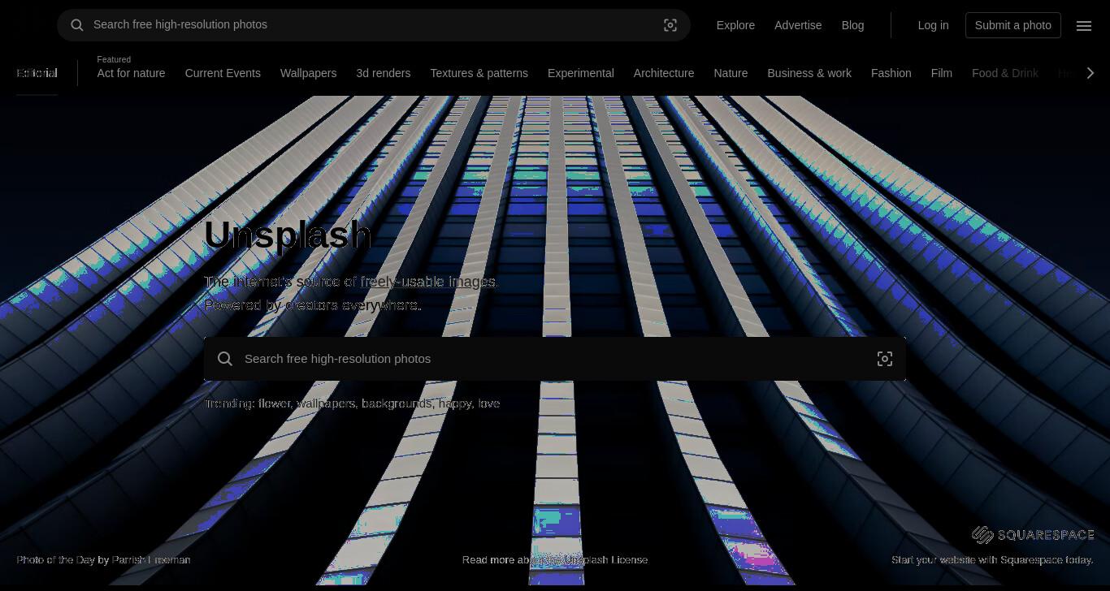Focus the hero search photos field

coord(555,359)
